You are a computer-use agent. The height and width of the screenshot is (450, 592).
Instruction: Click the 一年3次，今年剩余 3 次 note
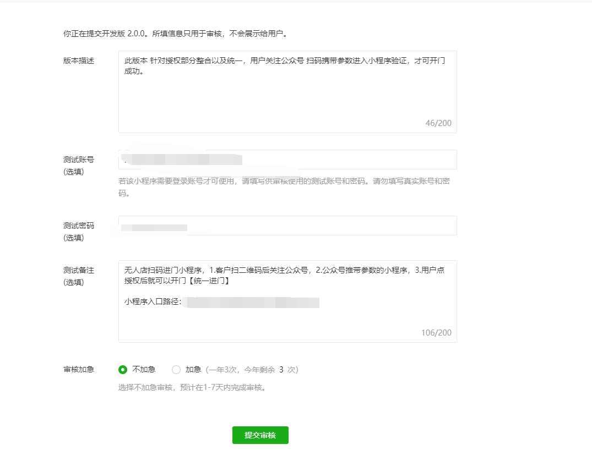252,370
